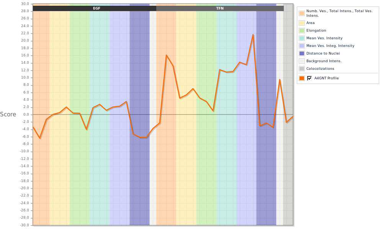Select the TFN group header bar
Screen dimensions: 383x229
[x=220, y=8]
